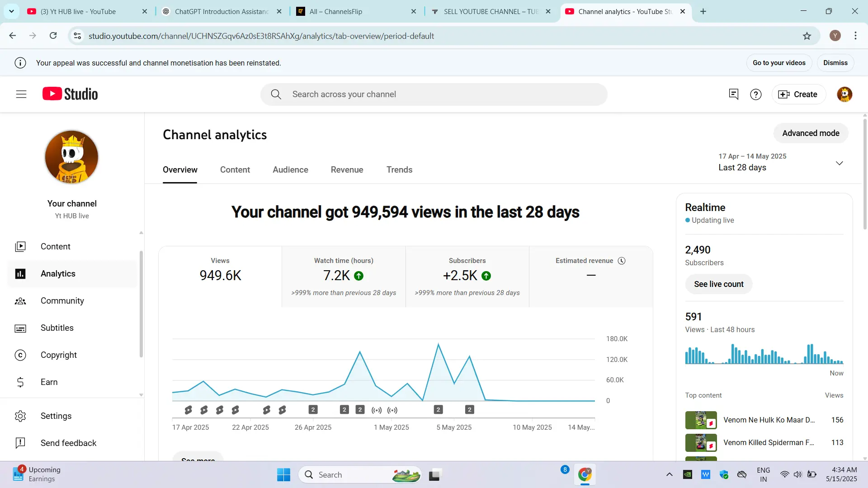Click the first live stream marker on timeline
The image size is (868, 488).
[377, 410]
